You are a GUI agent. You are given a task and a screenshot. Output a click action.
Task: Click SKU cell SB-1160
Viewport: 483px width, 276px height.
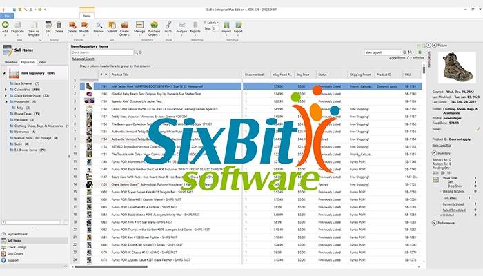tap(411, 94)
